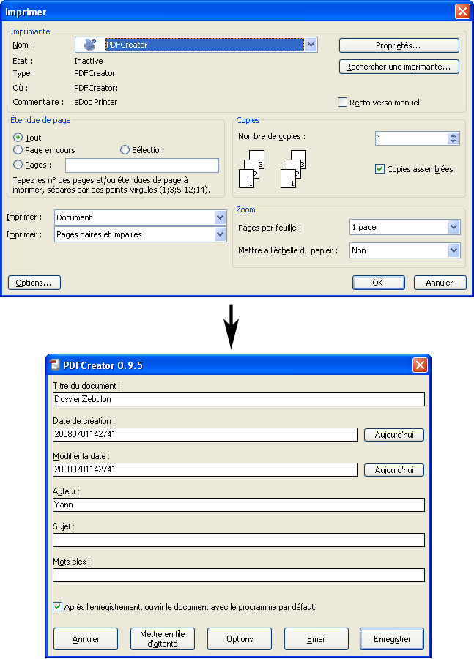The width and height of the screenshot is (474, 659).
Task: Choose the Sélection radio button
Action: [125, 150]
